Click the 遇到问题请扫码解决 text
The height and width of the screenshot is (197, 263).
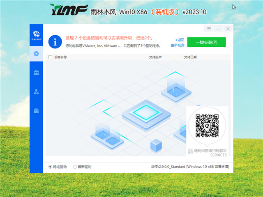click(x=210, y=151)
